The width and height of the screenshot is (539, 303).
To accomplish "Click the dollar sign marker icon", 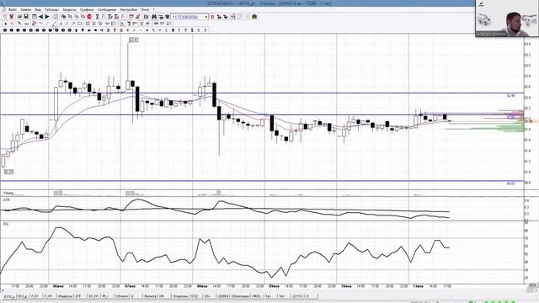I will coord(192,30).
